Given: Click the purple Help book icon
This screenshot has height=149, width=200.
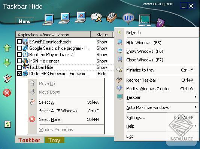Looking at the screenshot, I should [x=160, y=23].
